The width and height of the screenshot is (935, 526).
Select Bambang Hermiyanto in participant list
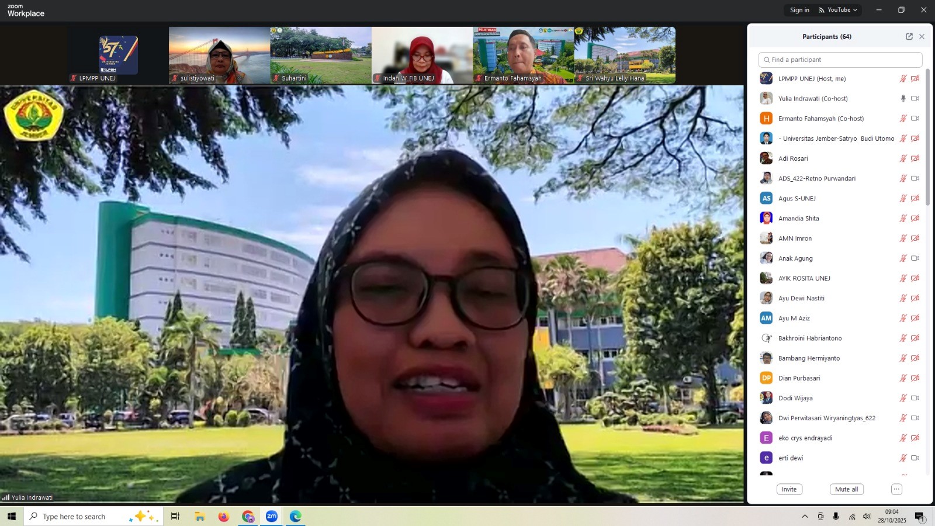[x=809, y=358]
